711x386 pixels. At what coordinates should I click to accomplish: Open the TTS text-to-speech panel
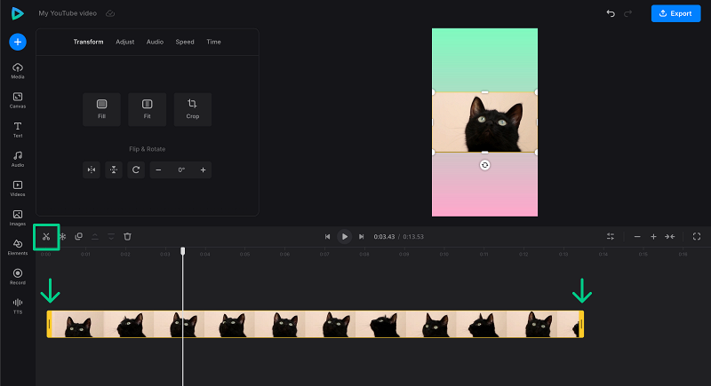click(18, 305)
